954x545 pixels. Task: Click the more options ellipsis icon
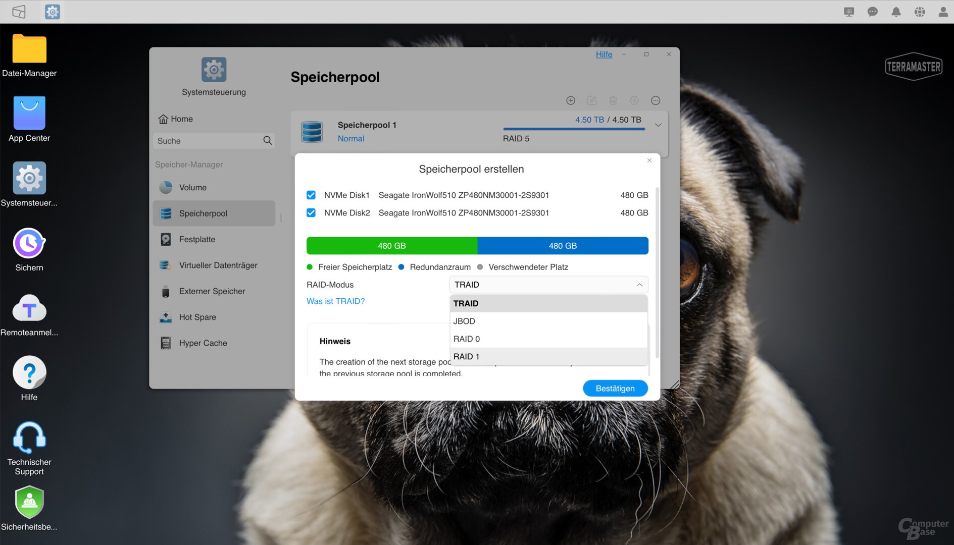pyautogui.click(x=656, y=100)
